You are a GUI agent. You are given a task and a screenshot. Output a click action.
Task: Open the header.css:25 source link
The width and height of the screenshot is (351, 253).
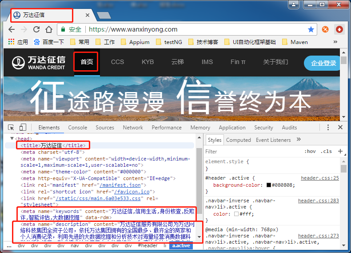pos(319,178)
